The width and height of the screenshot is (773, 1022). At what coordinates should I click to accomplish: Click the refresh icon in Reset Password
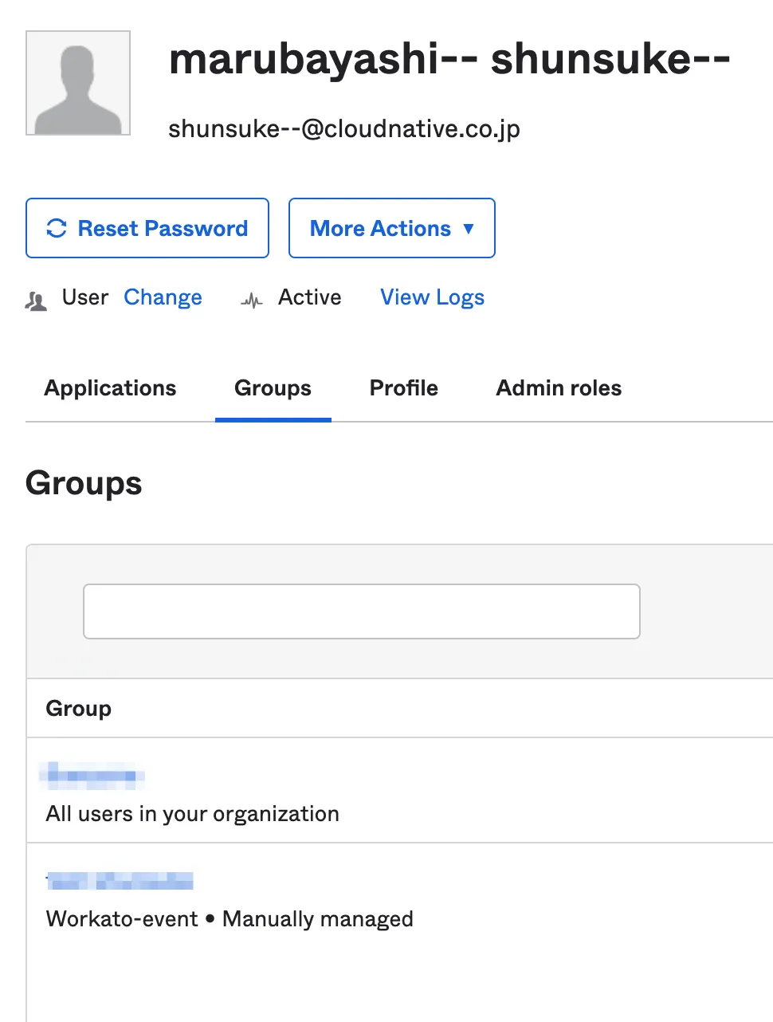click(57, 229)
